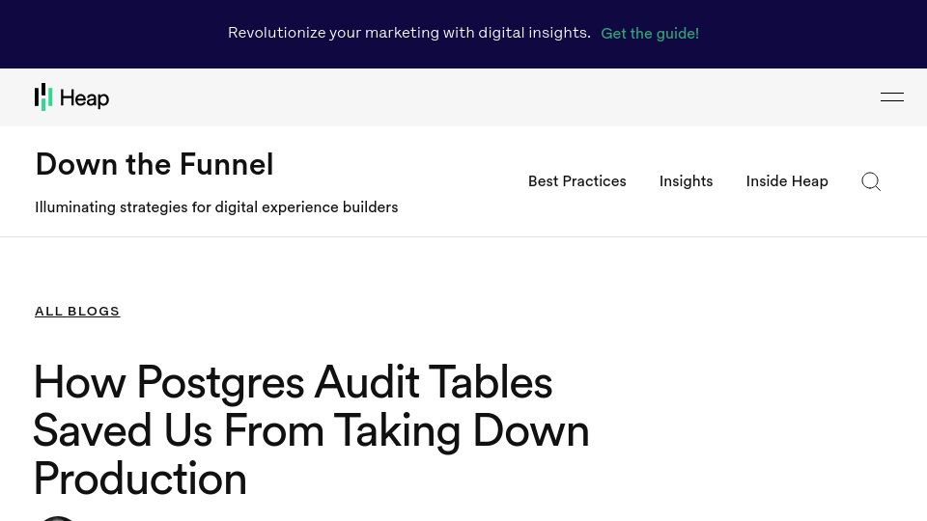
Task: Click the Heap logo
Action: 71,97
